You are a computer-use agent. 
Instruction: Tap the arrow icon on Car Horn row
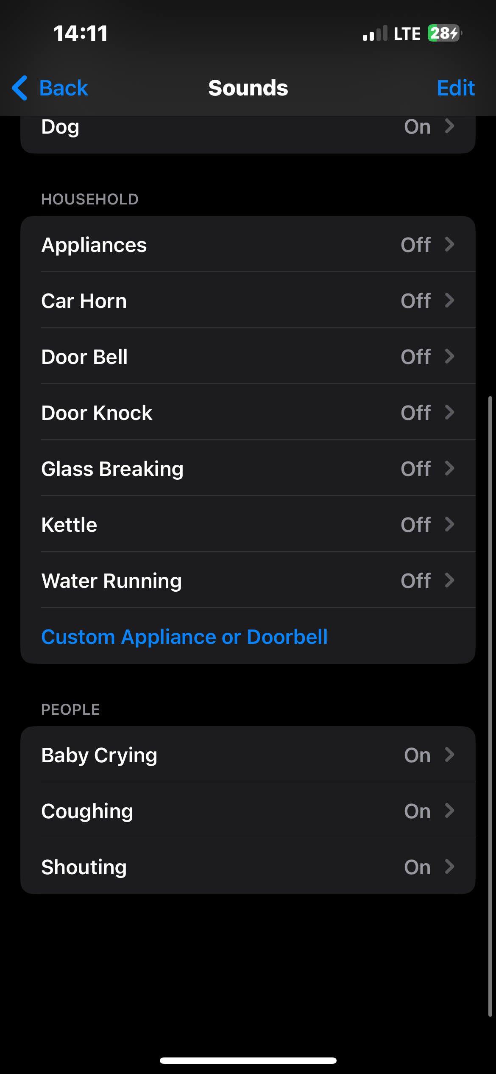point(450,300)
